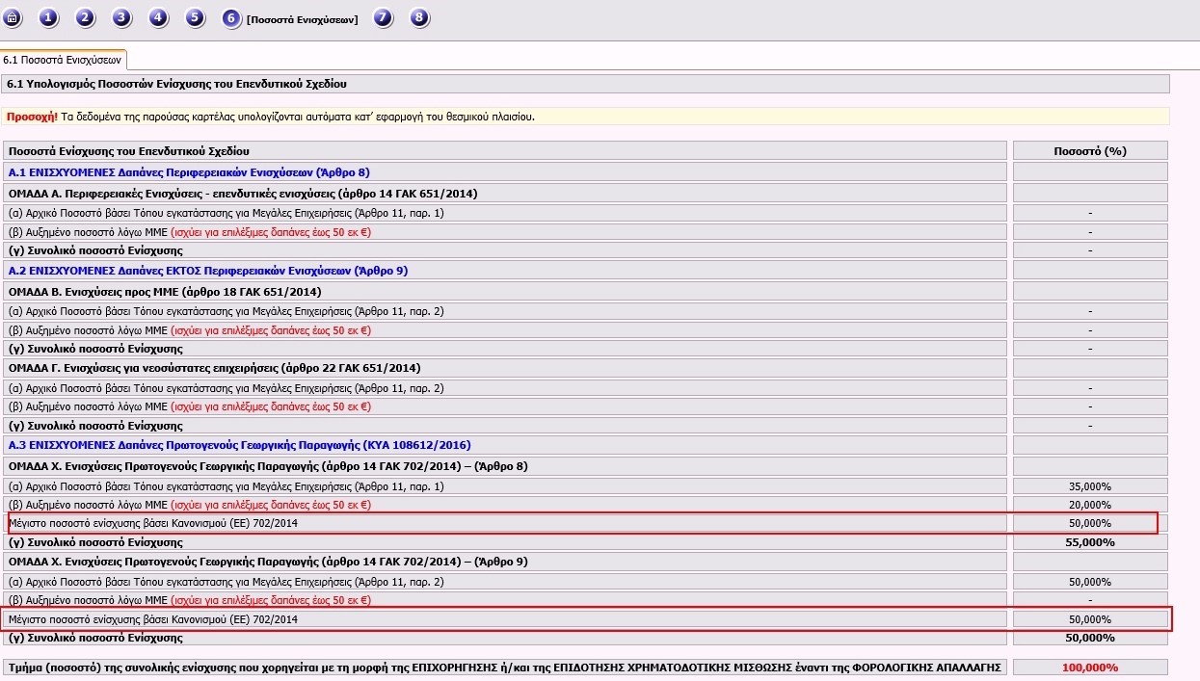1200x681 pixels.
Task: Click the 55,000% total aid percentage
Action: coord(1089,542)
